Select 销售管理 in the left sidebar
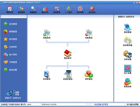This screenshot has height=107, width=140. (x=10, y=32)
